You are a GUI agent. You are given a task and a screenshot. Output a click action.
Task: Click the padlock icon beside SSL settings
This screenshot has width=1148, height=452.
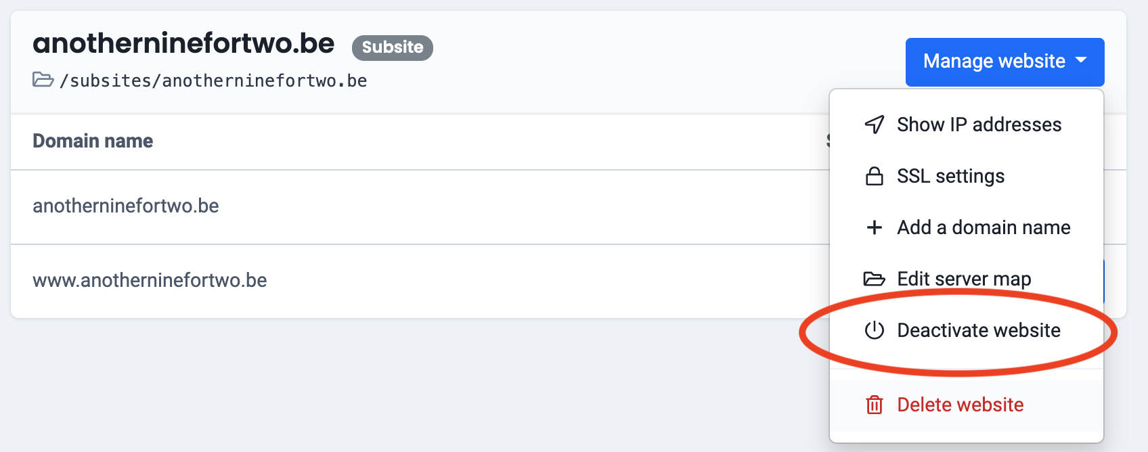pyautogui.click(x=875, y=177)
